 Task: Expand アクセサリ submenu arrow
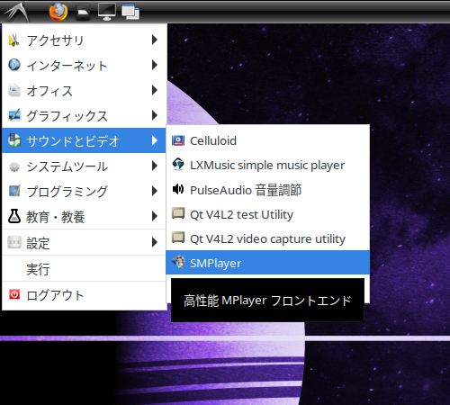point(155,40)
